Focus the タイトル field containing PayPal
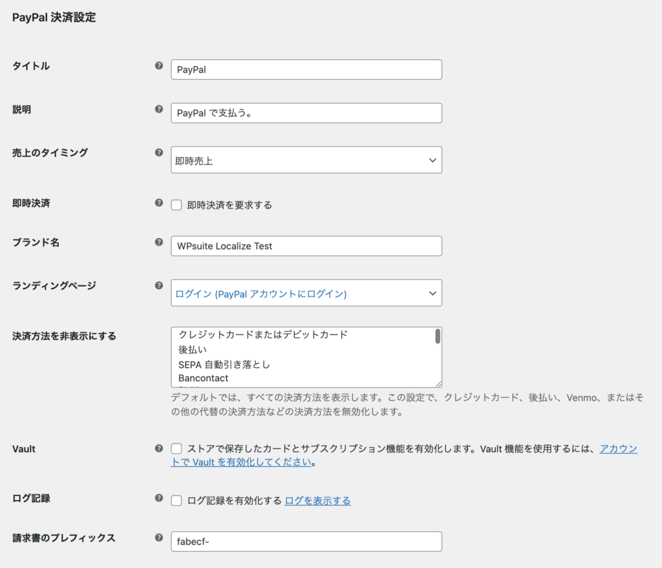The width and height of the screenshot is (662, 568). click(306, 69)
